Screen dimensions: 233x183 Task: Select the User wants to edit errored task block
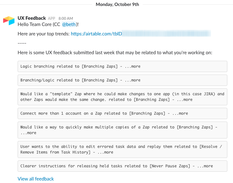tap(122, 149)
